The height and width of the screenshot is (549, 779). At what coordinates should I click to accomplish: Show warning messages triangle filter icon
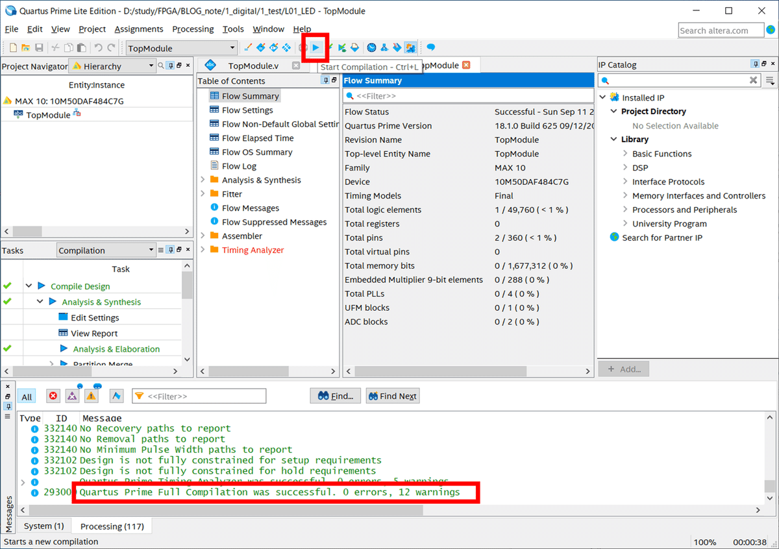(x=92, y=396)
